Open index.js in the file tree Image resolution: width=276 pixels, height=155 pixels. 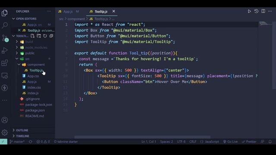33,93
